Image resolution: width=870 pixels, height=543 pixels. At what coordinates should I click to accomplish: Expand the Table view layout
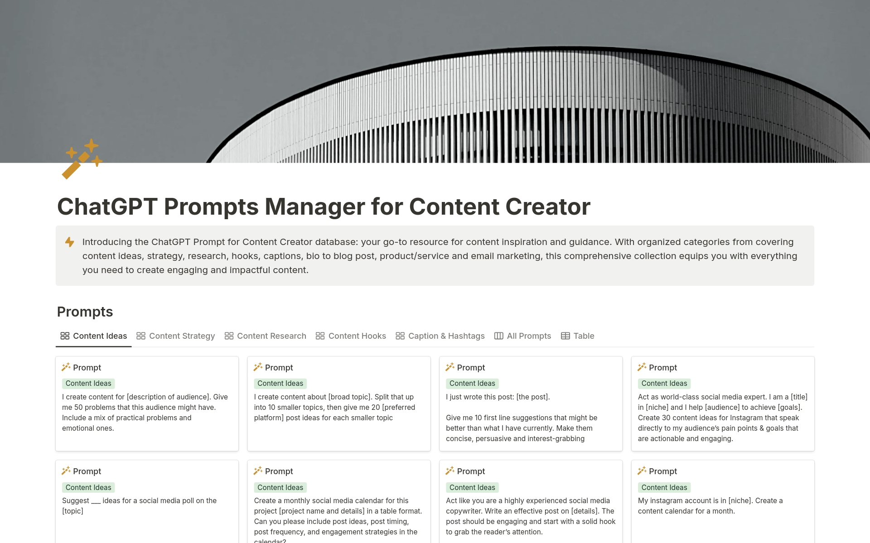pos(576,336)
